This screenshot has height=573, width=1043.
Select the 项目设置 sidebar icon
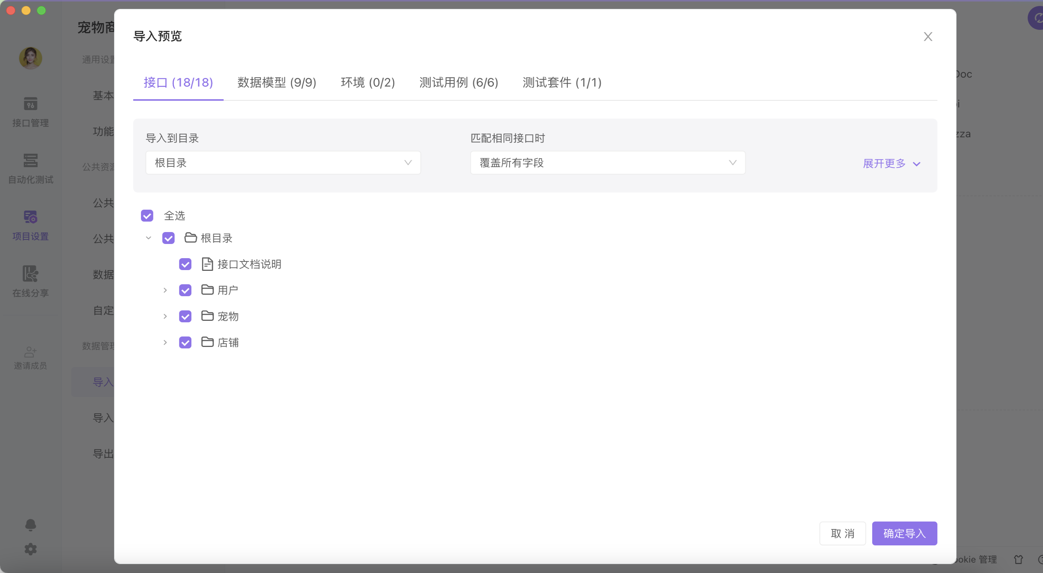tap(30, 217)
